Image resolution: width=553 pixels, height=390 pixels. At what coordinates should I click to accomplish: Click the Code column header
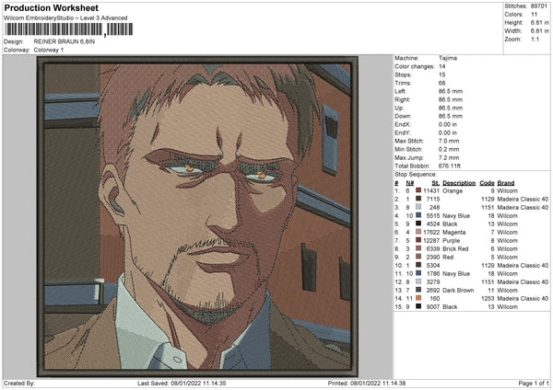point(487,183)
